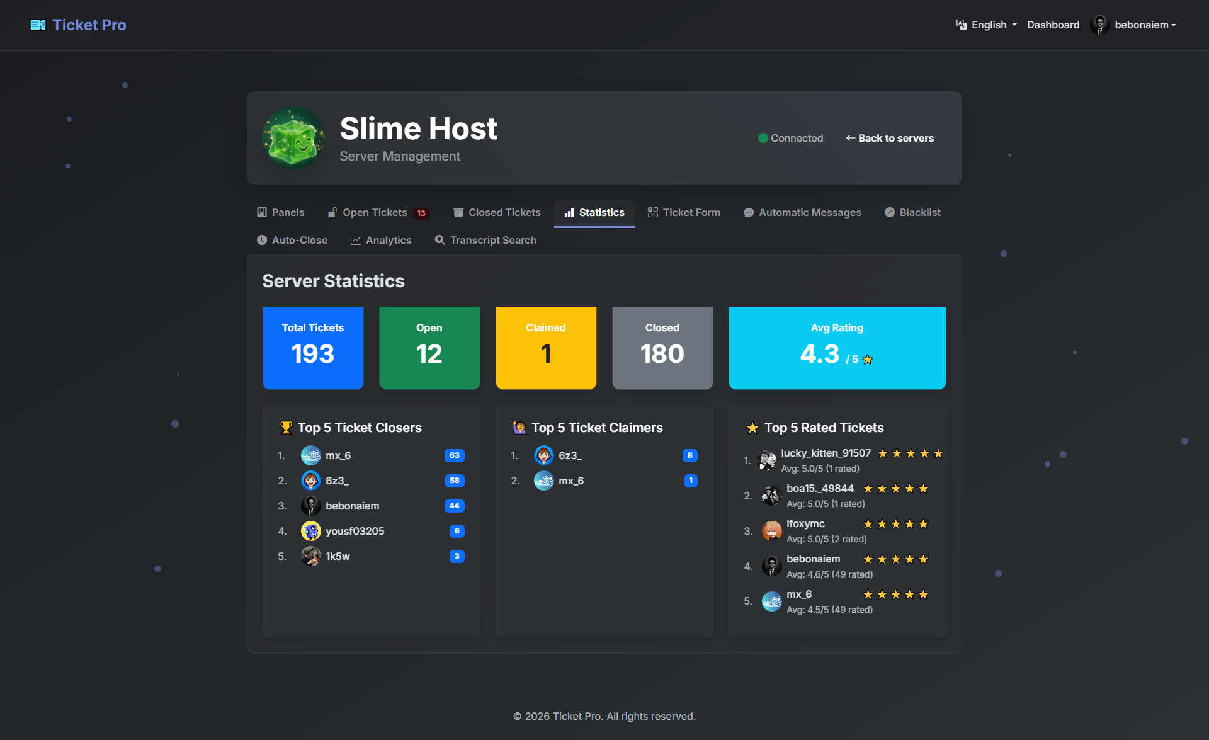The width and height of the screenshot is (1209, 740).
Task: Open the English language dropdown
Action: point(987,25)
